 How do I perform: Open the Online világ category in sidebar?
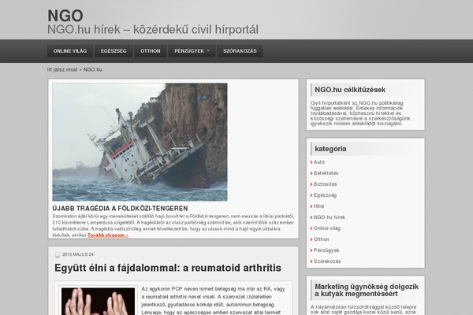[327, 228]
